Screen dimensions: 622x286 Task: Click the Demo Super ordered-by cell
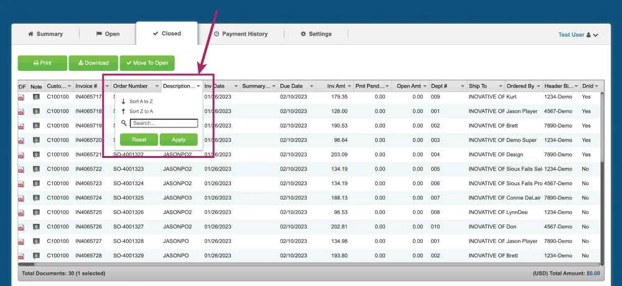point(522,140)
